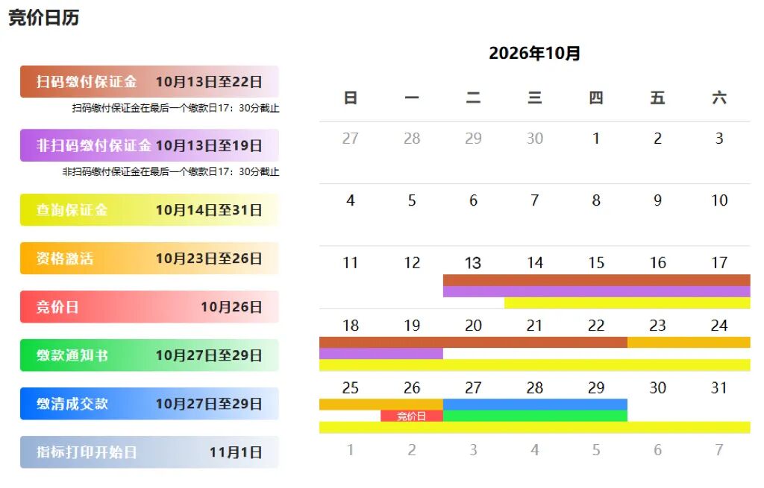Click the blue 缴清成交款 legend bar
This screenshot has height=488, width=764.
[149, 403]
